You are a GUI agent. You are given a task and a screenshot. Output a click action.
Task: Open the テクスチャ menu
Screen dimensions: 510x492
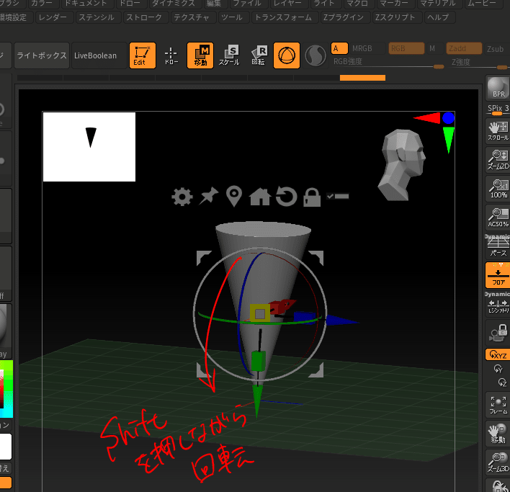point(192,17)
